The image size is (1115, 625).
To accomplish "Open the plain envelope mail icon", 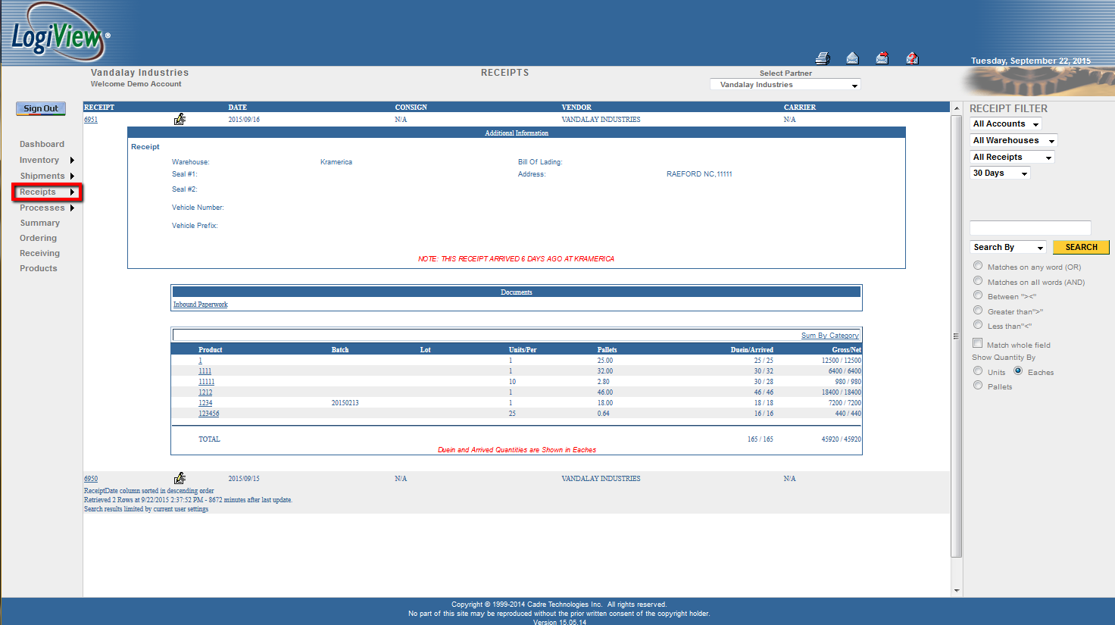I will click(x=852, y=58).
